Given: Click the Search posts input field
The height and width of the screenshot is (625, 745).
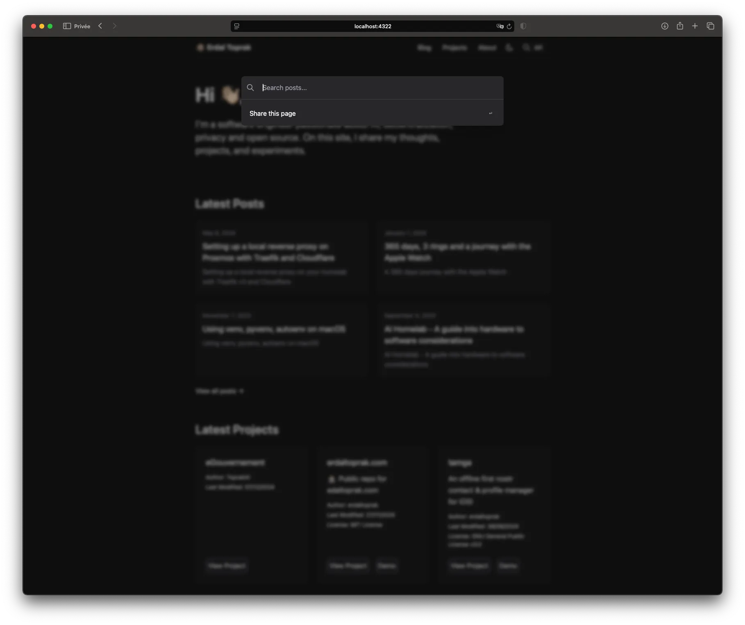Looking at the screenshot, I should pyautogui.click(x=379, y=88).
